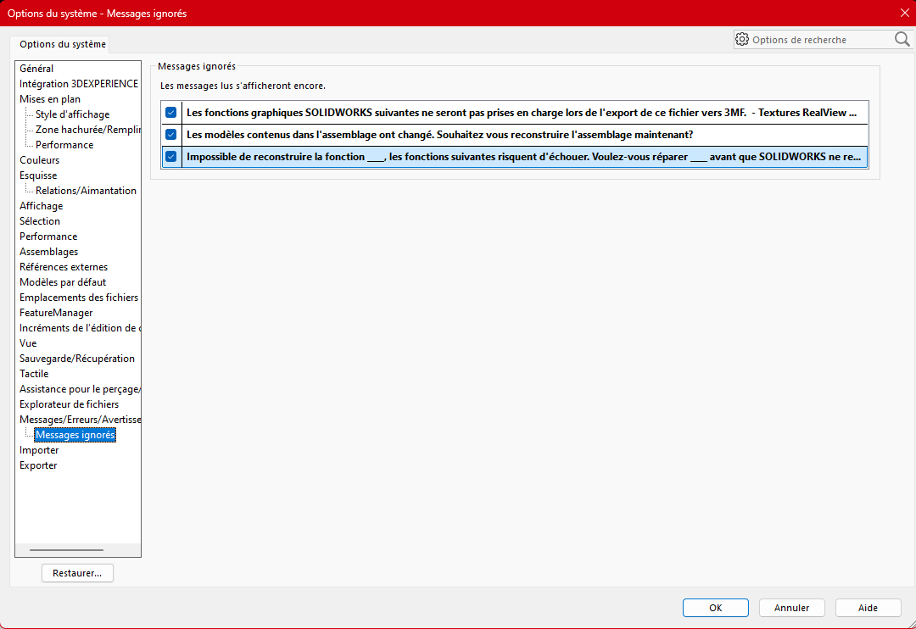Select Modèles par défaut
916x629 pixels.
coord(63,282)
